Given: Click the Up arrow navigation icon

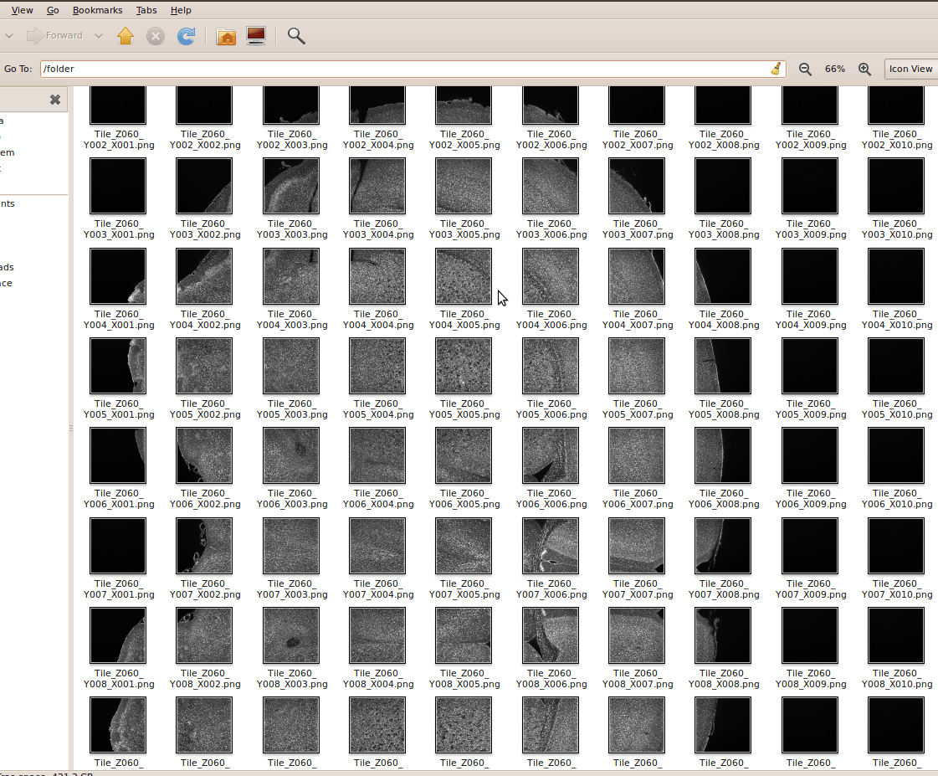Looking at the screenshot, I should point(125,36).
